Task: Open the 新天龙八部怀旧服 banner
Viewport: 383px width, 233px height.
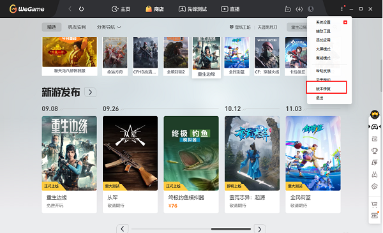Action: click(70, 56)
